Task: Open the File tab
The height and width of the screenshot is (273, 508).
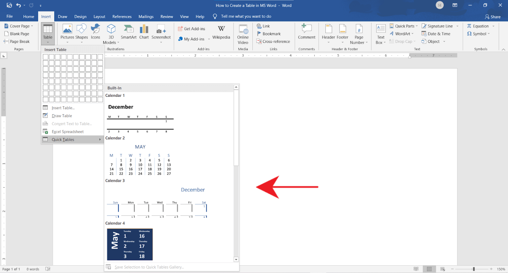Action: (x=10, y=17)
